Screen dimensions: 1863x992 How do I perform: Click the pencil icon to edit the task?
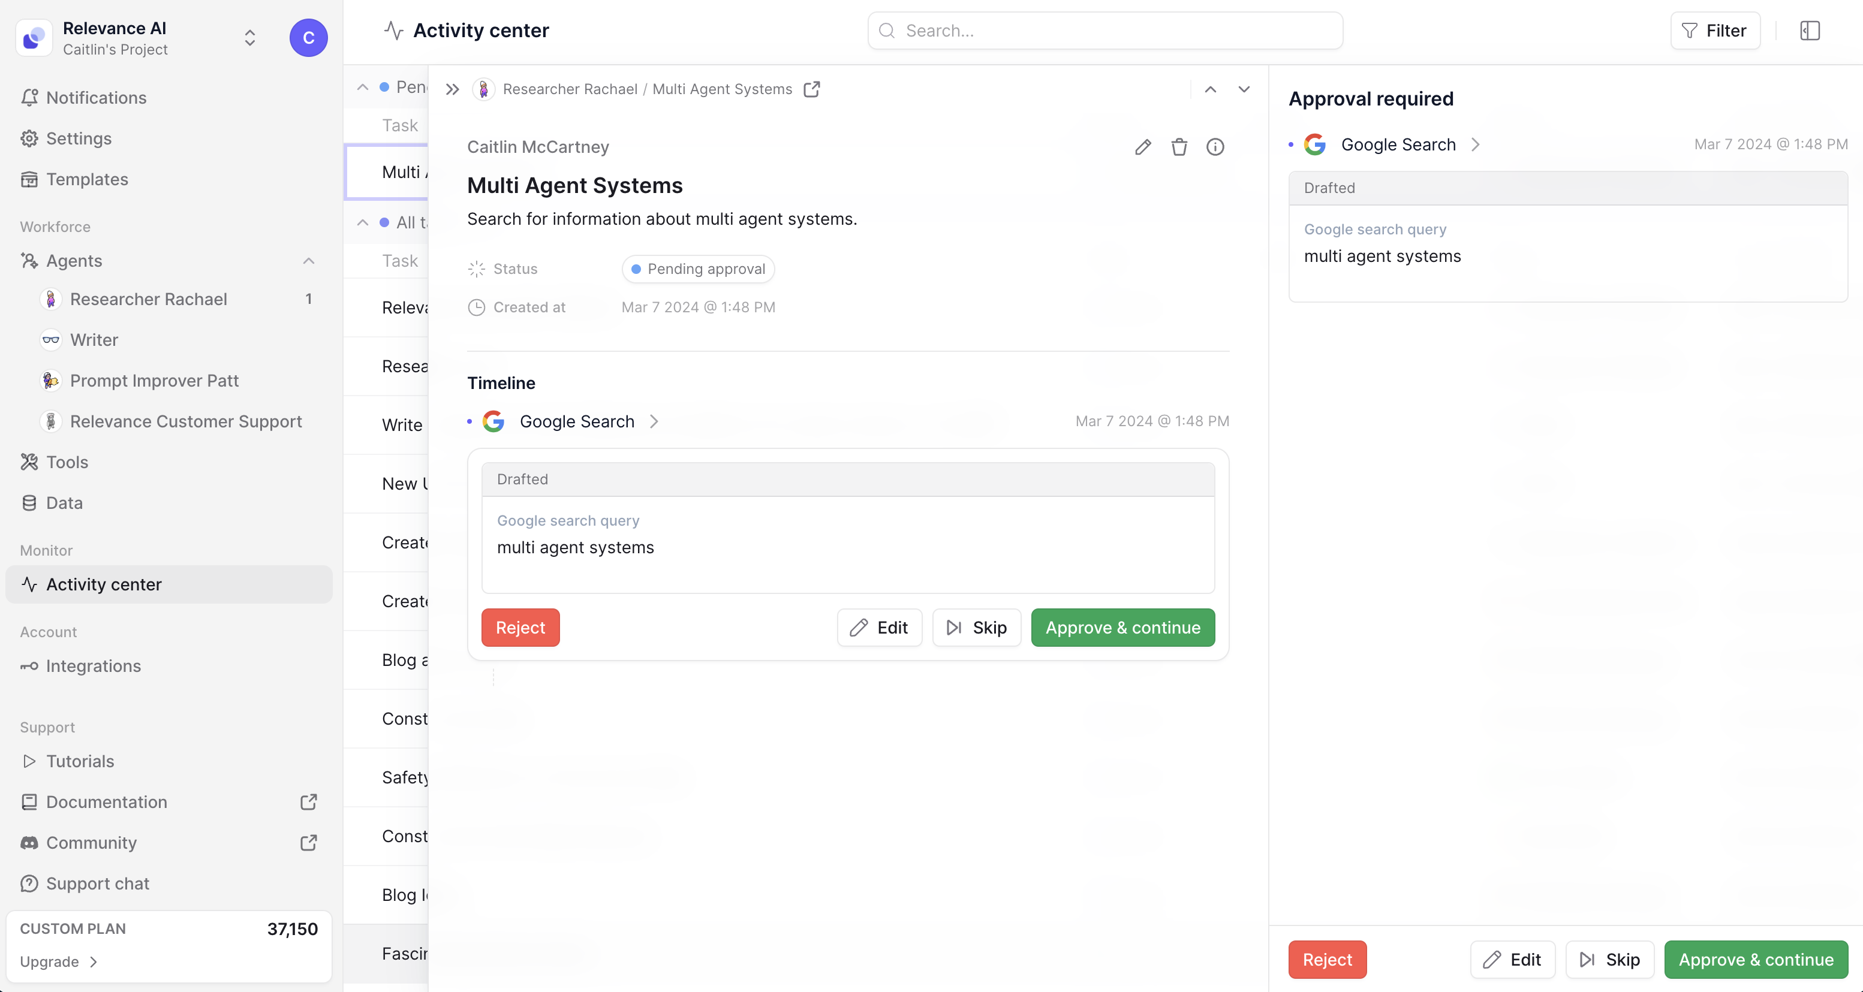(1143, 147)
